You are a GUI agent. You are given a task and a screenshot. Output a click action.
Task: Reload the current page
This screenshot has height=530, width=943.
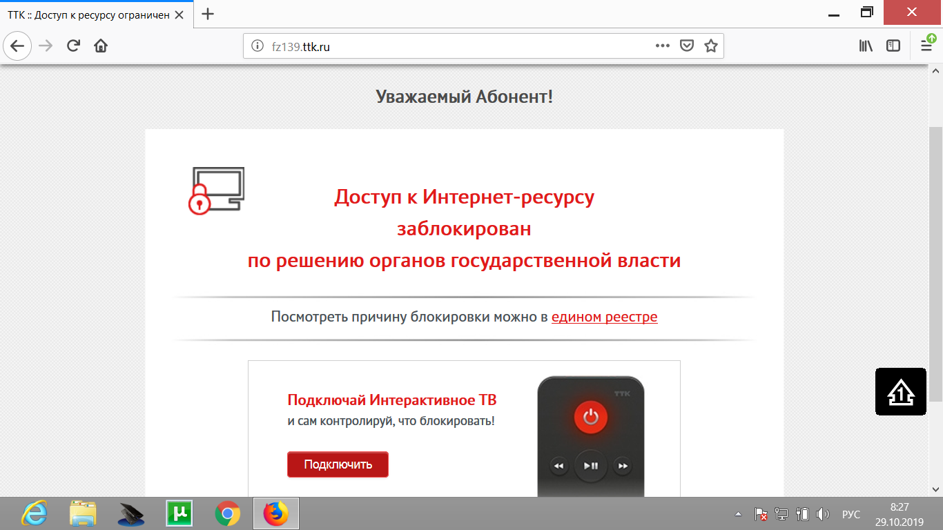[x=73, y=46]
